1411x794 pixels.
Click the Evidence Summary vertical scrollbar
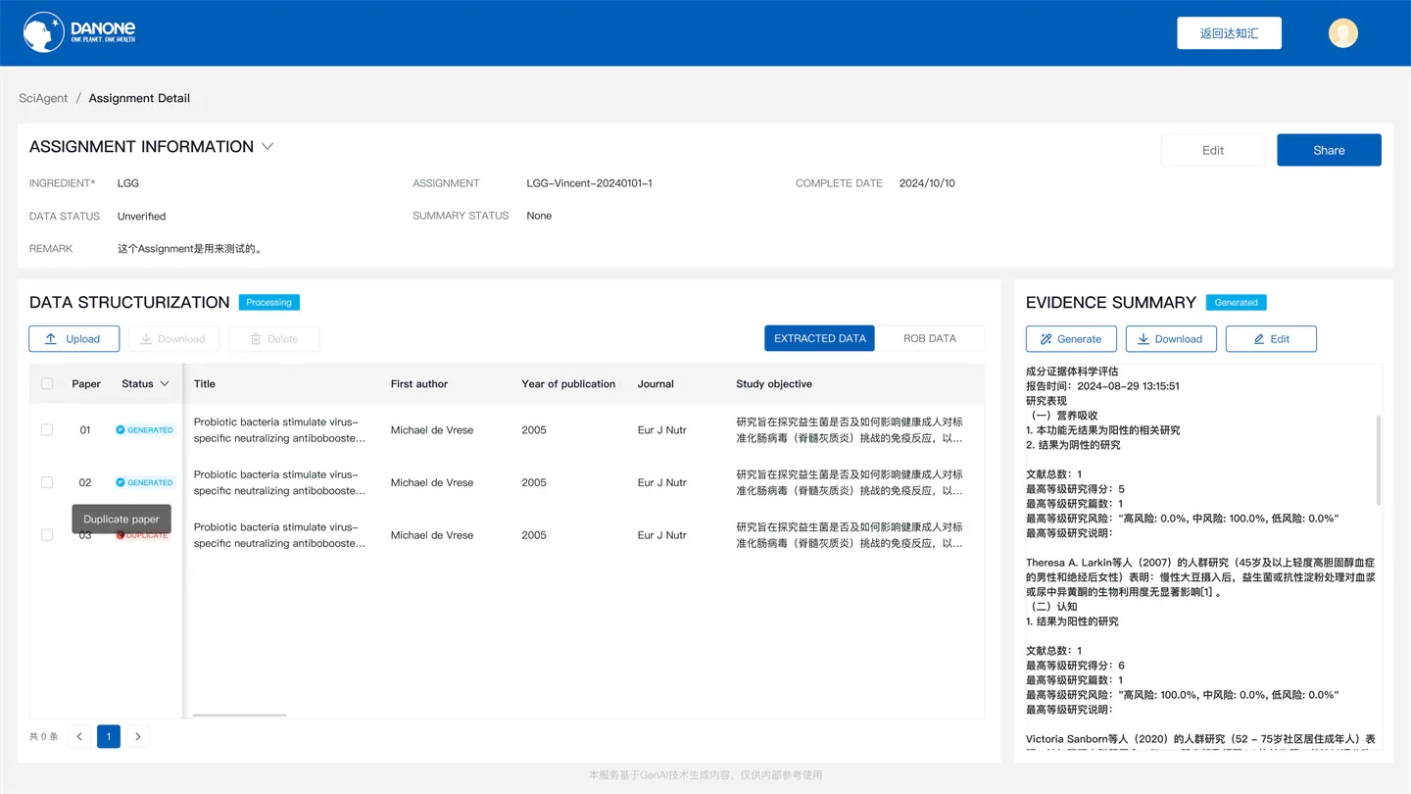(1379, 460)
